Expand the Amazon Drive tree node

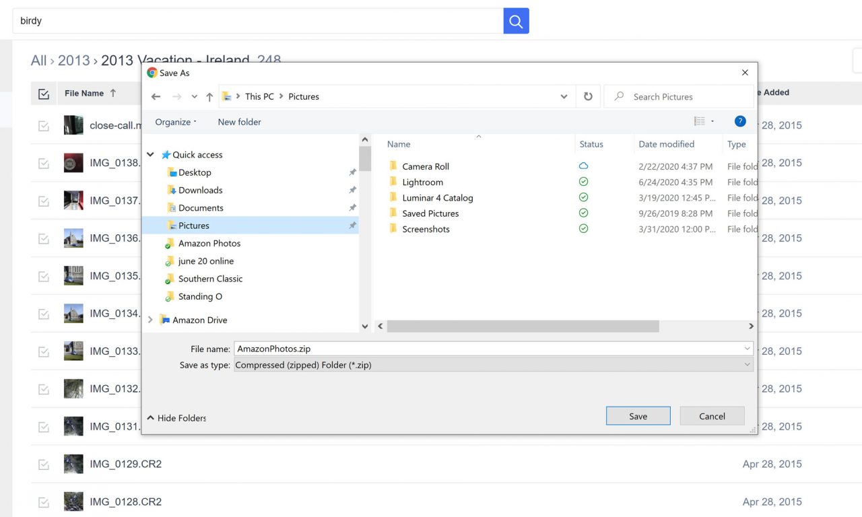(150, 320)
